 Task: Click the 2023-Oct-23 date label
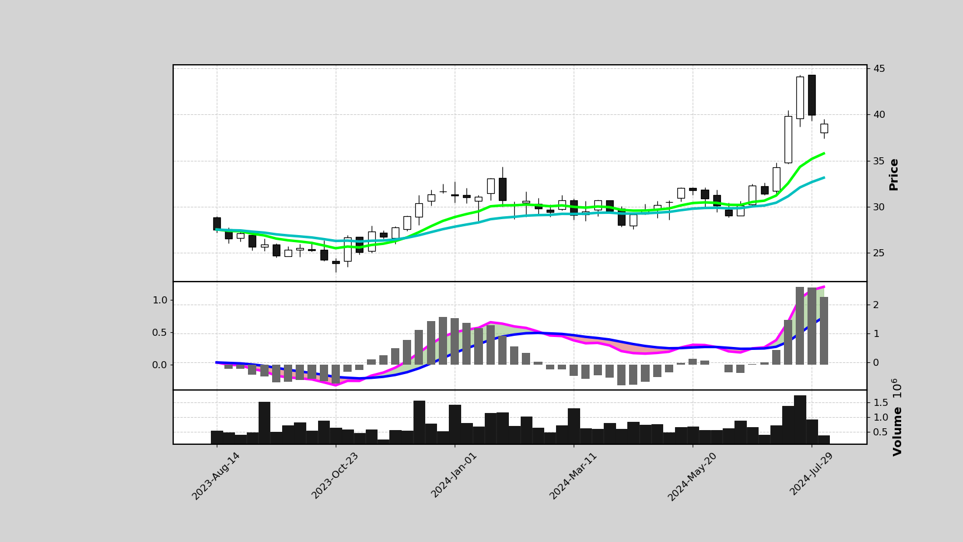pos(335,476)
